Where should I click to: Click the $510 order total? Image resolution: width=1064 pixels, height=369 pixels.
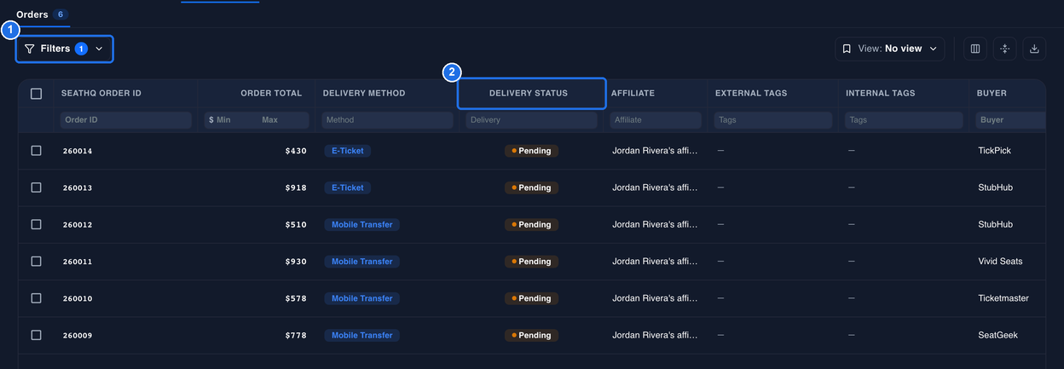[296, 225]
